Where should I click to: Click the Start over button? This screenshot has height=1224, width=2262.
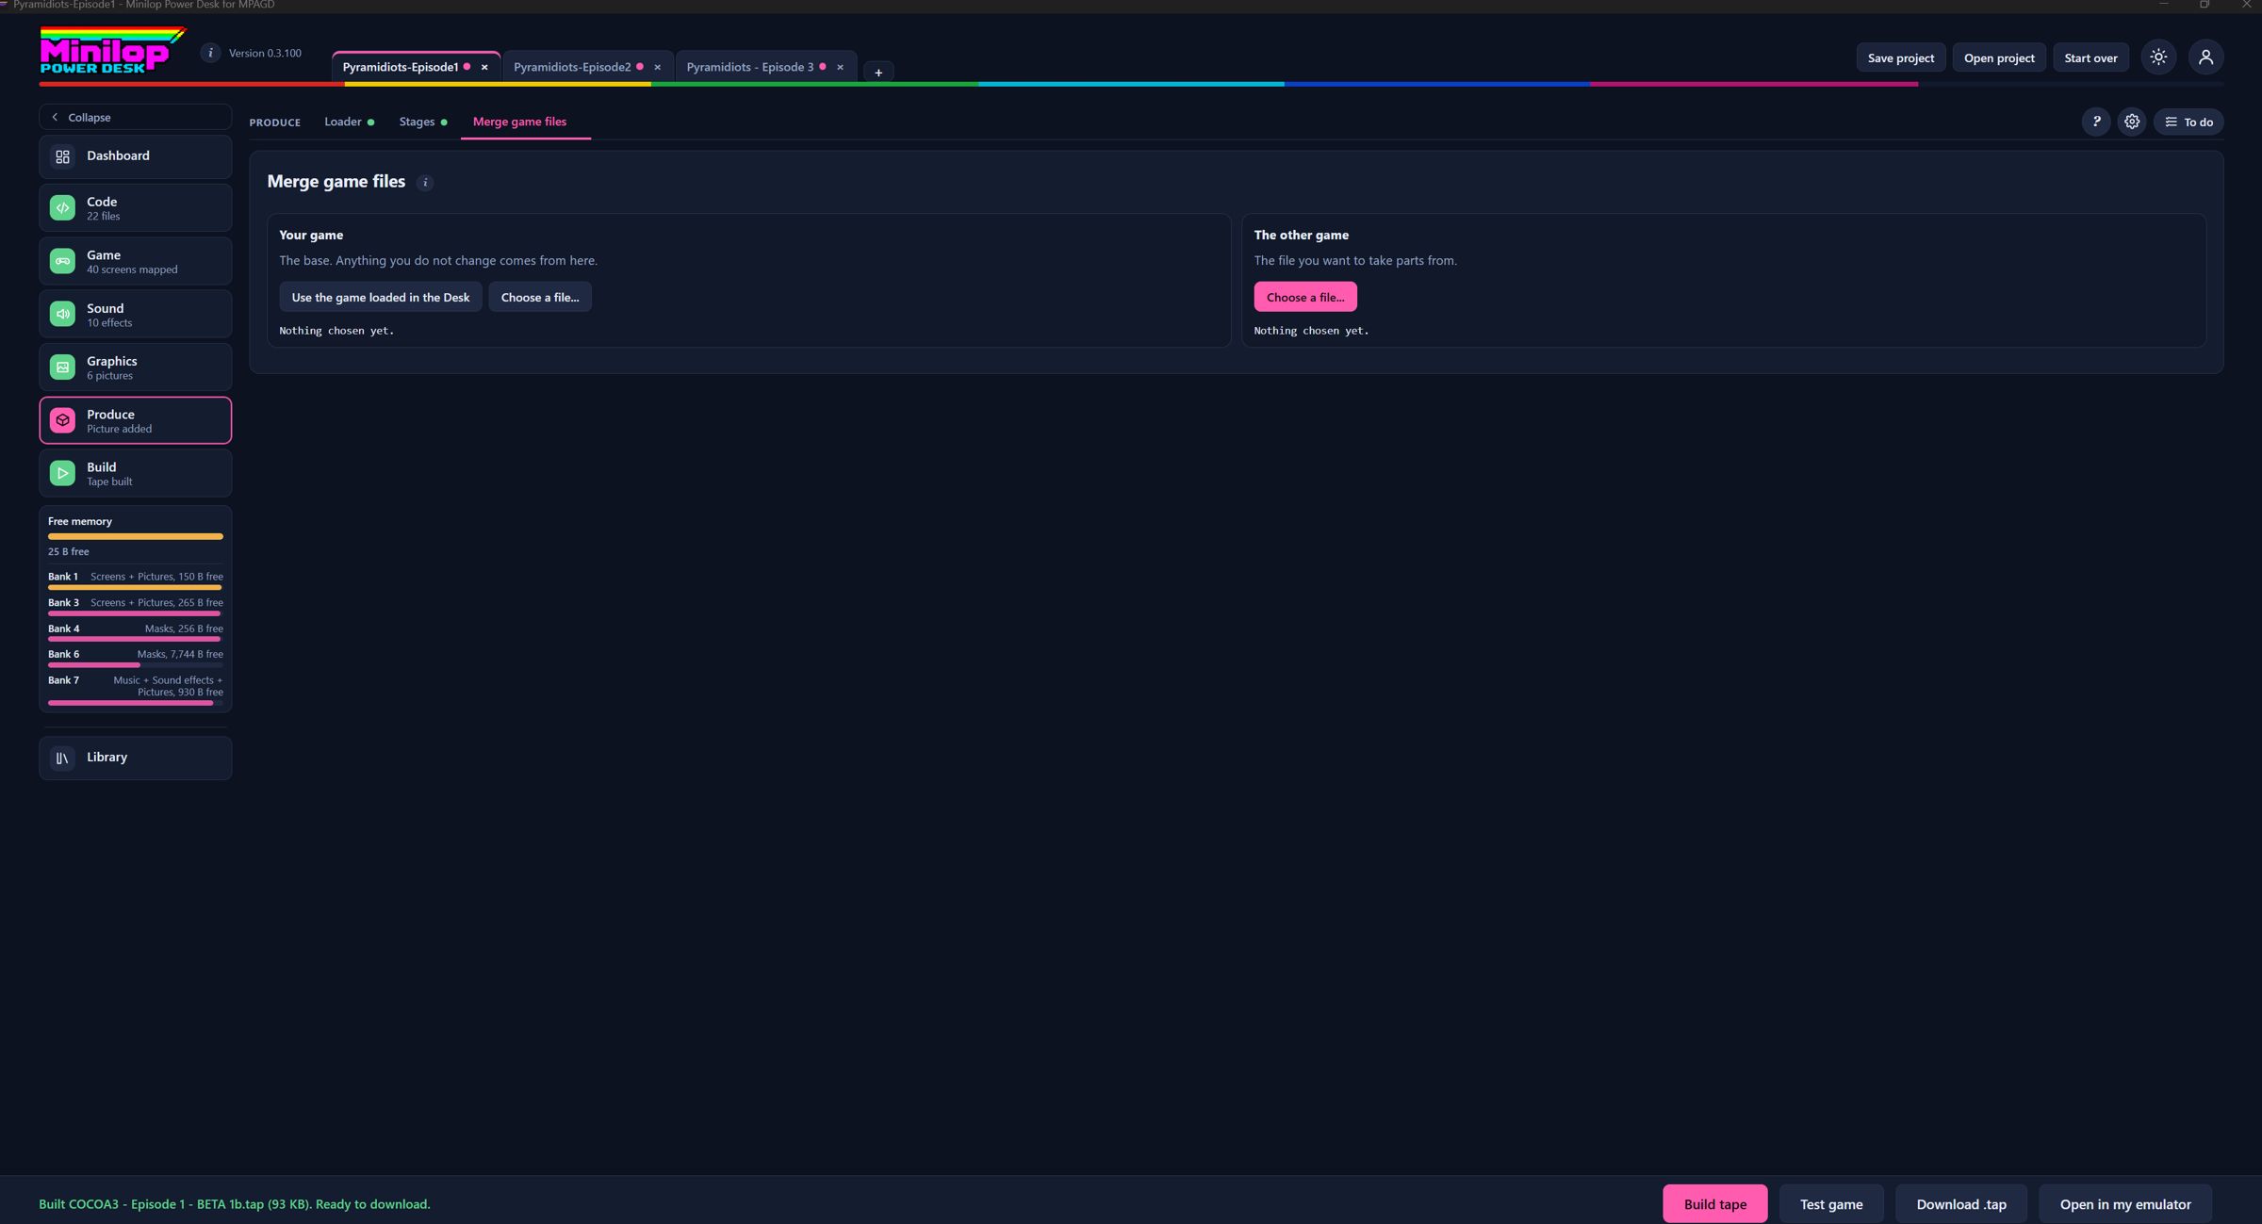click(x=2090, y=57)
